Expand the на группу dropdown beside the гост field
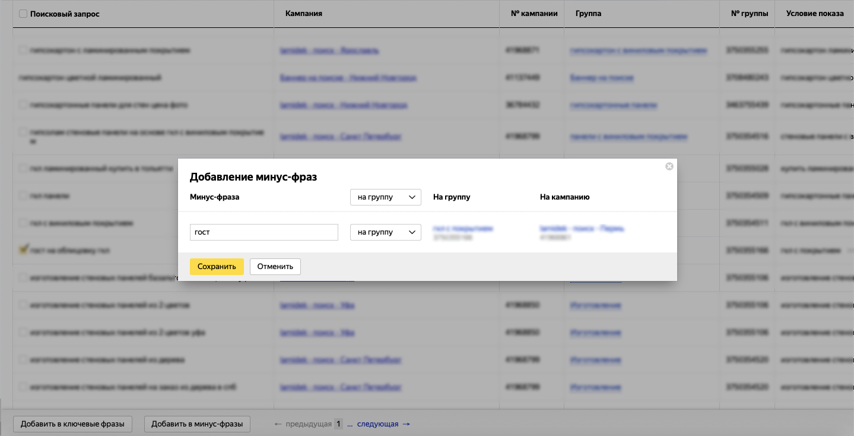 tap(385, 232)
